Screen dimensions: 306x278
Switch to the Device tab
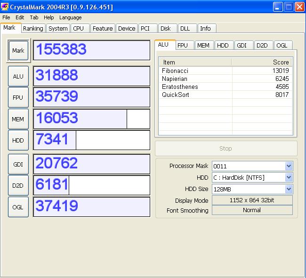click(127, 29)
